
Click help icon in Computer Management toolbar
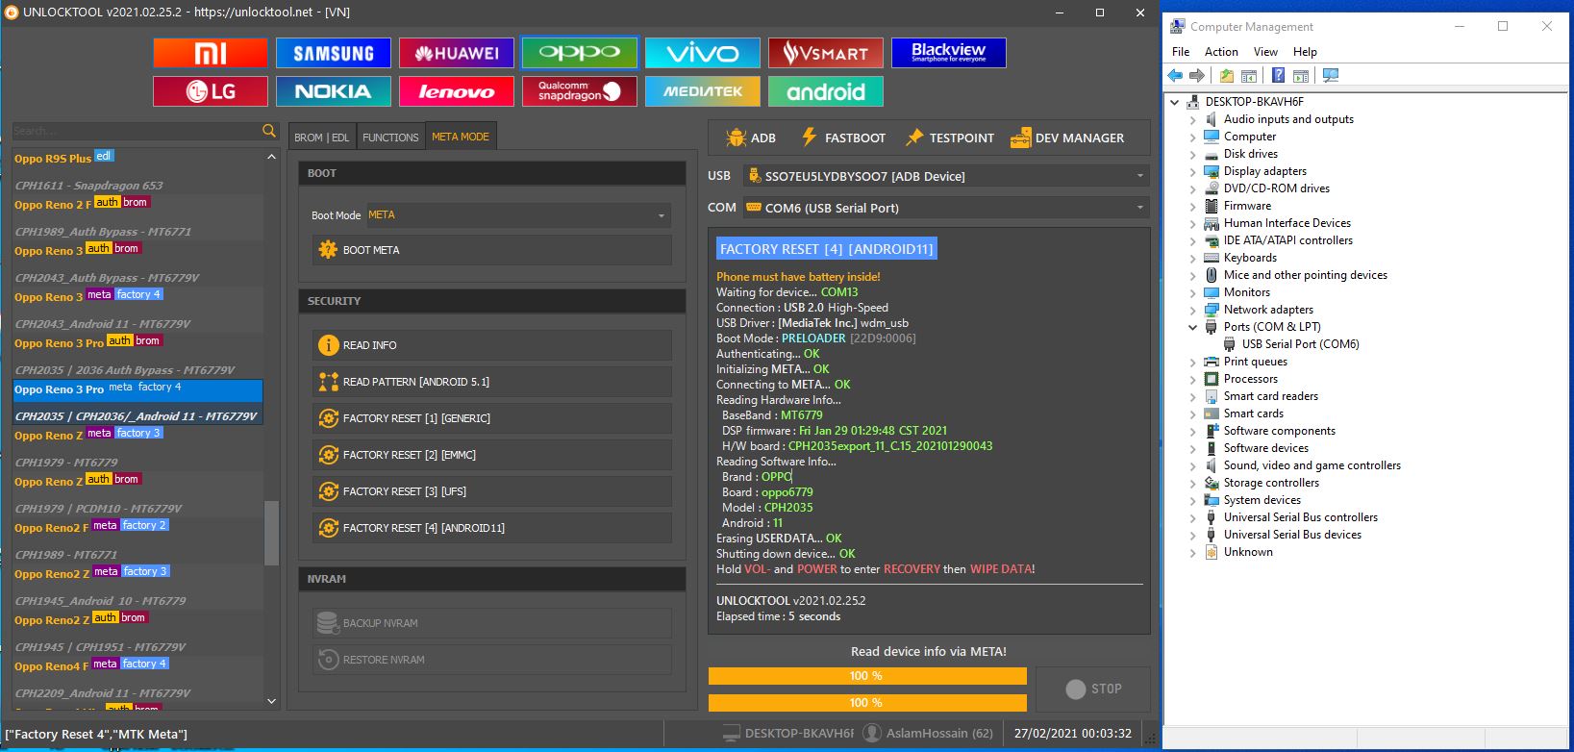click(x=1278, y=75)
